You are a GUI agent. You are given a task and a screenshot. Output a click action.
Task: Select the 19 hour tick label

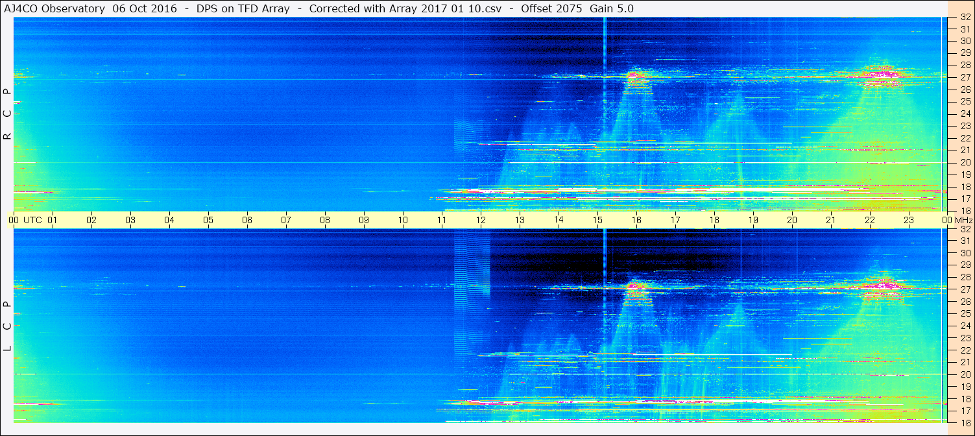[753, 220]
